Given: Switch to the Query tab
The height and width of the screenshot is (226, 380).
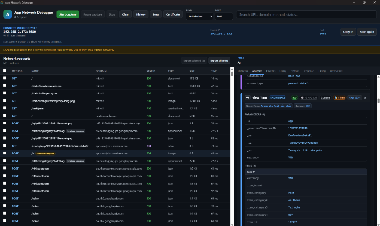Looking at the screenshot, I should point(283,71).
